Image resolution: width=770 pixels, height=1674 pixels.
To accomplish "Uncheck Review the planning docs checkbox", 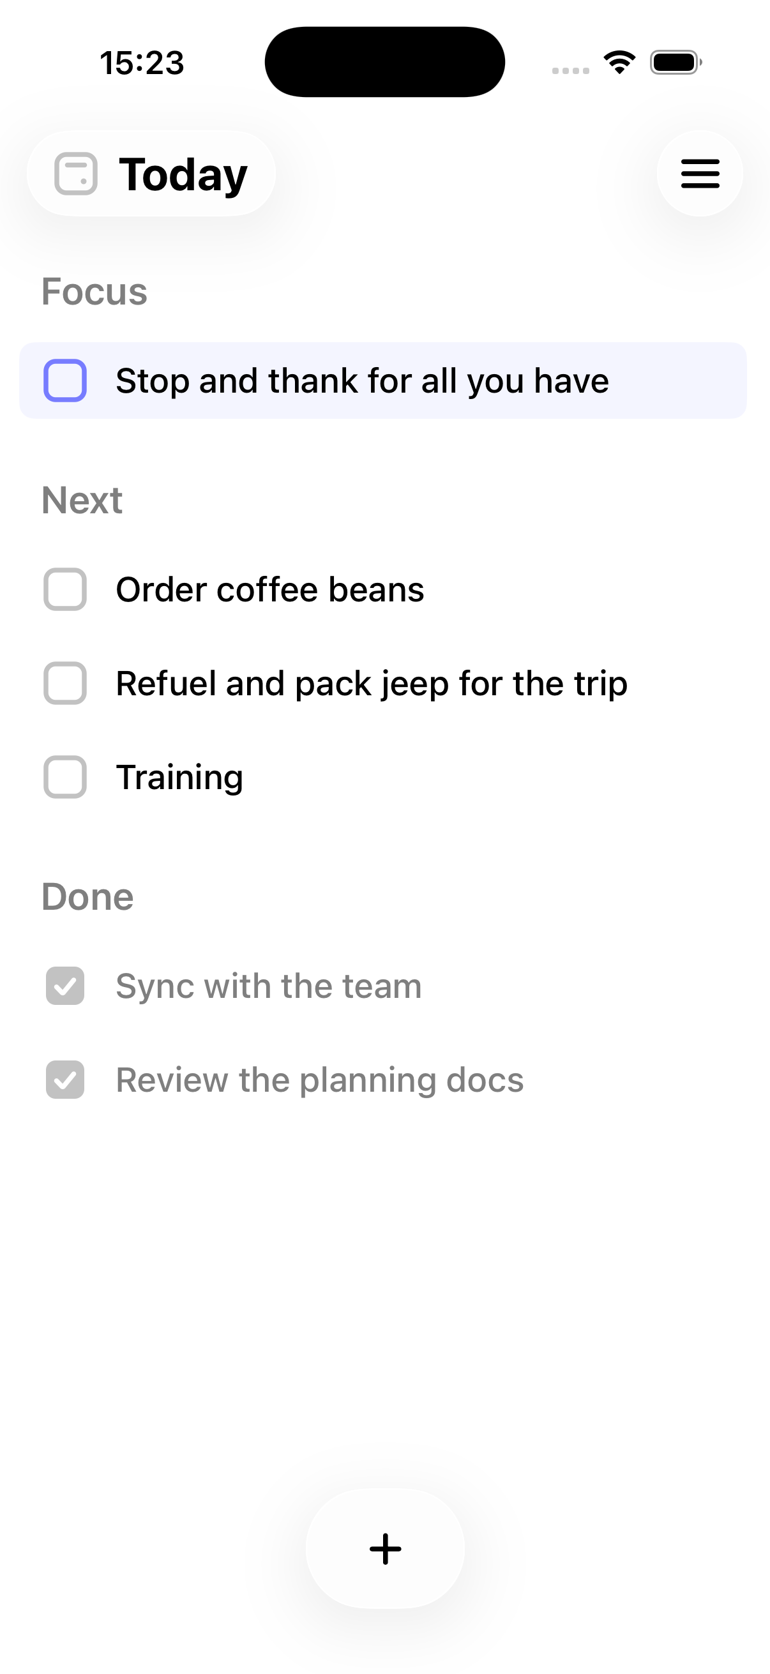I will coord(65,1080).
